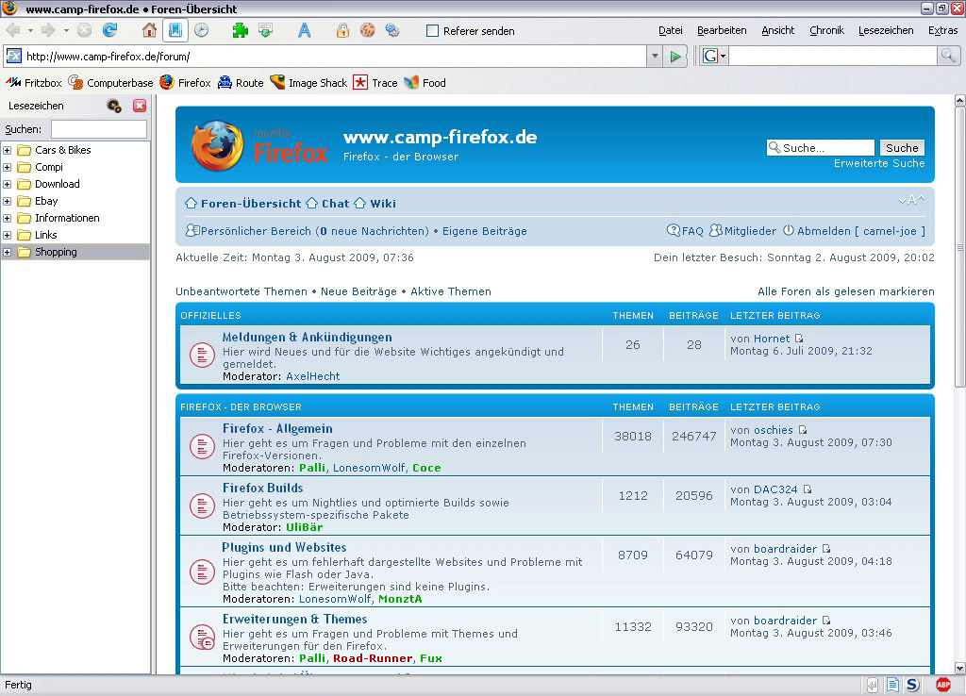This screenshot has height=696, width=966.
Task: Click the padlock passwords icon
Action: point(342,30)
